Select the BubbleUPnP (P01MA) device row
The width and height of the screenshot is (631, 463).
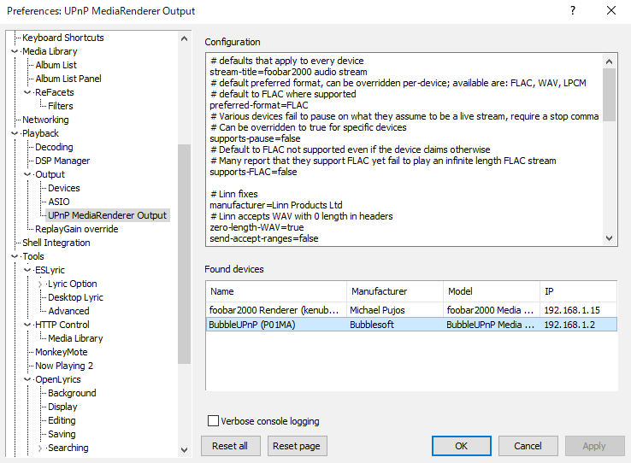pyautogui.click(x=411, y=325)
